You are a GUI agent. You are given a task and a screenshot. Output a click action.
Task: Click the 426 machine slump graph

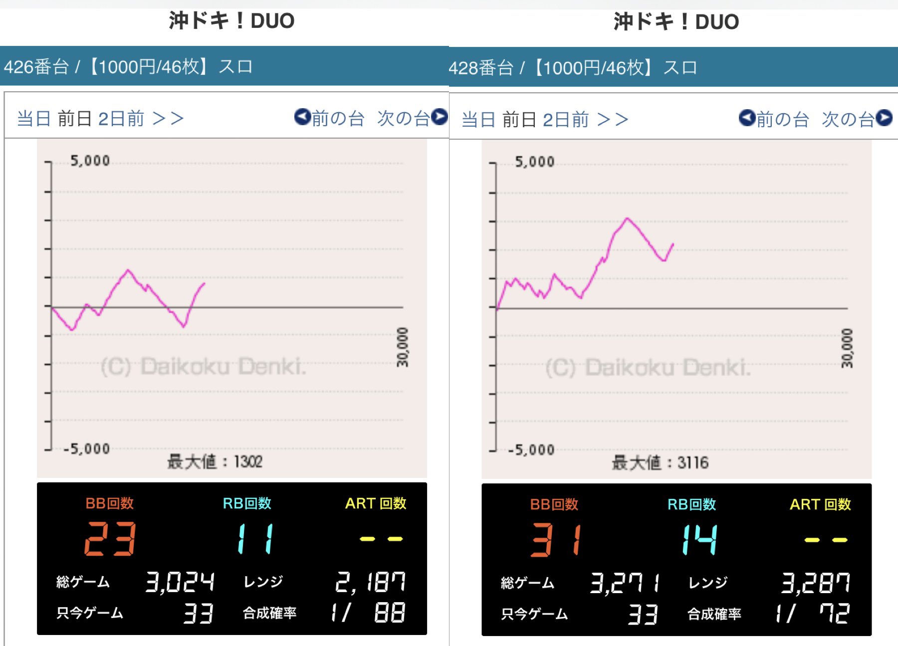pos(232,308)
